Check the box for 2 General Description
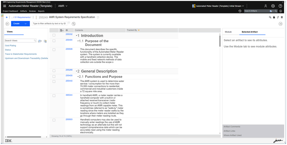Image resolution: width=287 pixels, height=145 pixels. coord(54,71)
